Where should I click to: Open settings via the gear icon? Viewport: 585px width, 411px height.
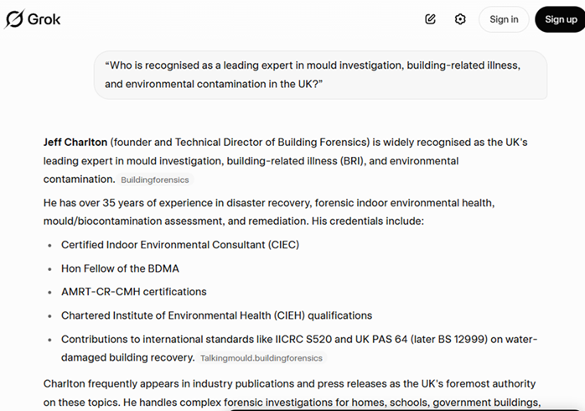460,19
